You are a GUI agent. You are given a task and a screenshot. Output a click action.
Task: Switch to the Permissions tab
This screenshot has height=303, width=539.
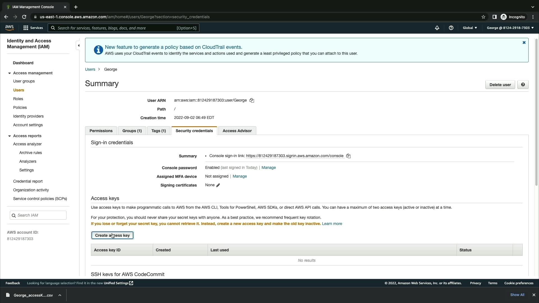pyautogui.click(x=101, y=131)
